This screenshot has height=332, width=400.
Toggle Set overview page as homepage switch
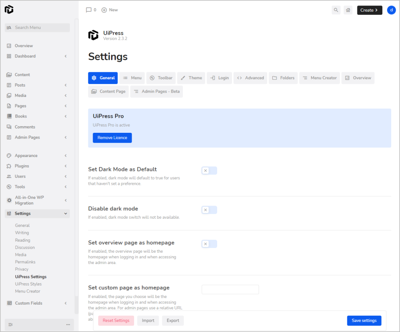[209, 244]
